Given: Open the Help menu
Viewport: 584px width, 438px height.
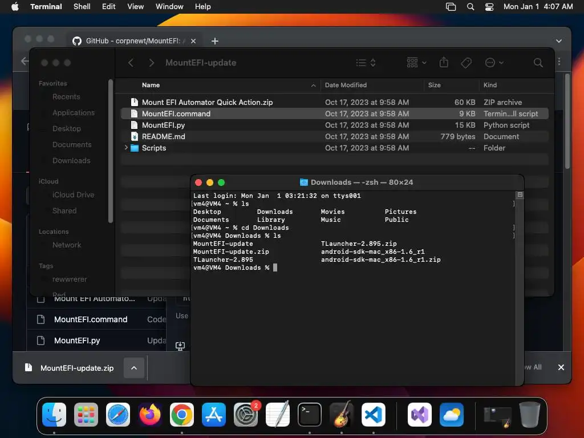Looking at the screenshot, I should coord(203,7).
